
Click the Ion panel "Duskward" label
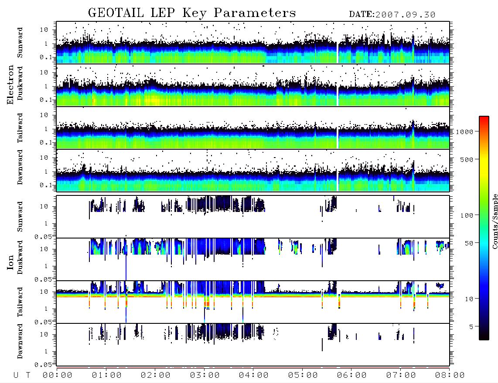20,258
